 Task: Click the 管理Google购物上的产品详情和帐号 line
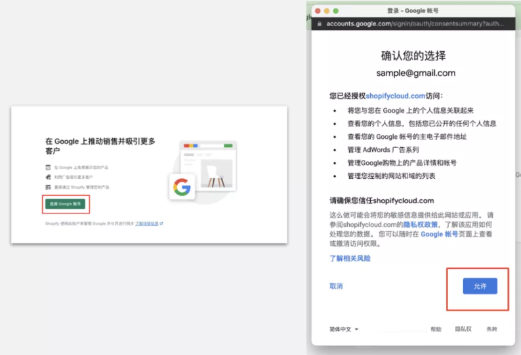coord(402,163)
